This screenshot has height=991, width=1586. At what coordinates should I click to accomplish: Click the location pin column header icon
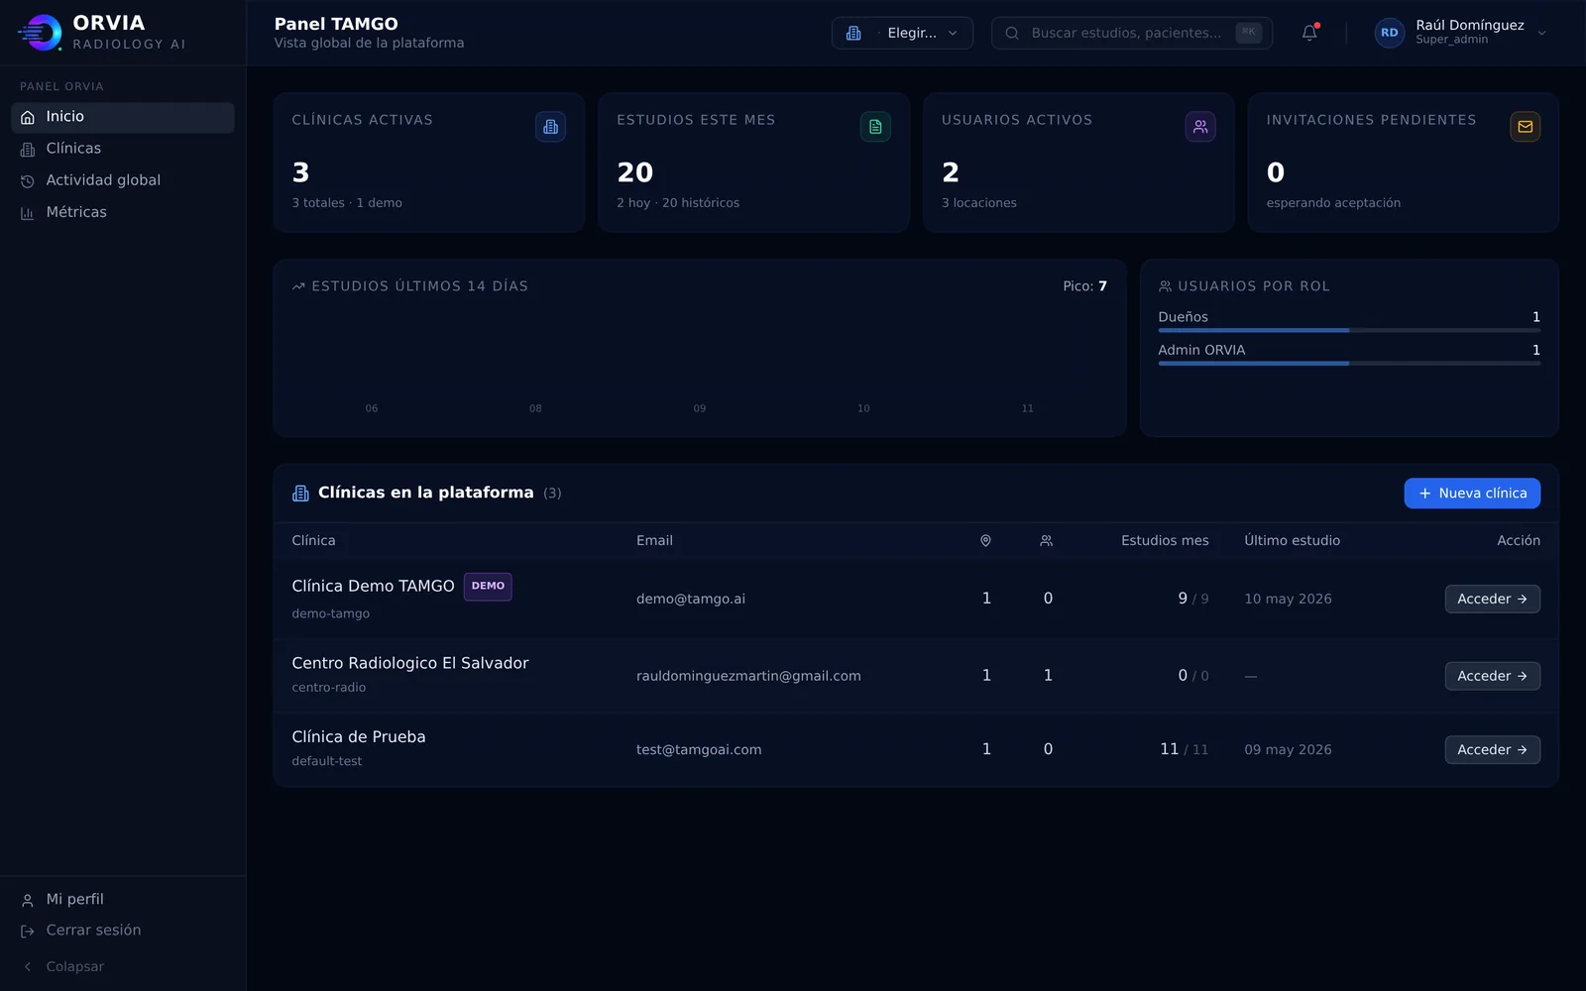[985, 541]
